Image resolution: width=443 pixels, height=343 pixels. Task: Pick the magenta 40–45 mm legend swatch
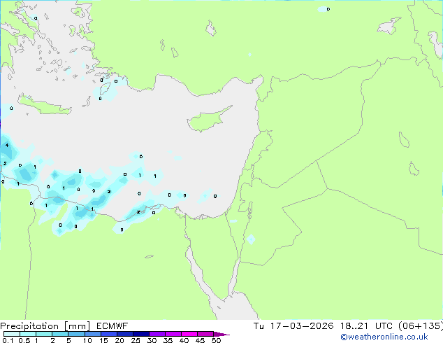click(189, 334)
